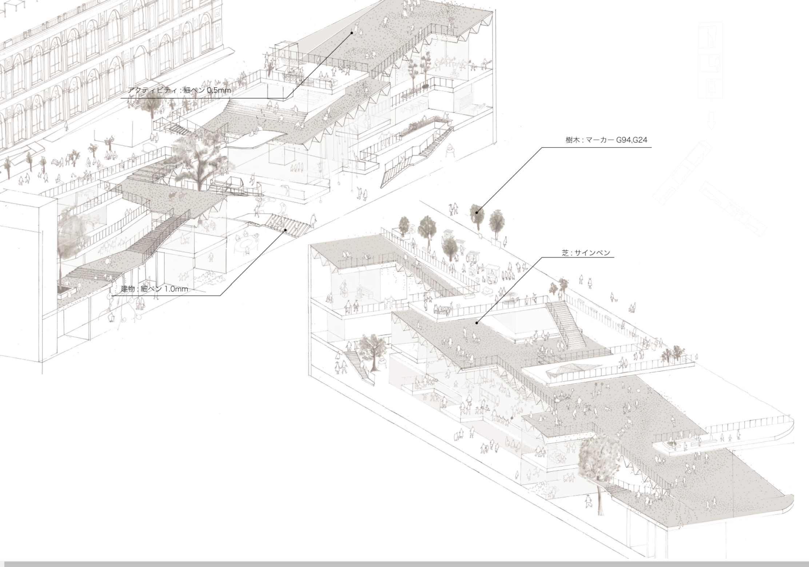The image size is (809, 567).
Task: Click the 芝 サインペン annotation label
Action: coord(586,253)
